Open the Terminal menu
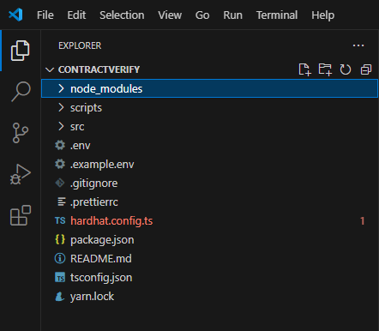 [x=277, y=15]
